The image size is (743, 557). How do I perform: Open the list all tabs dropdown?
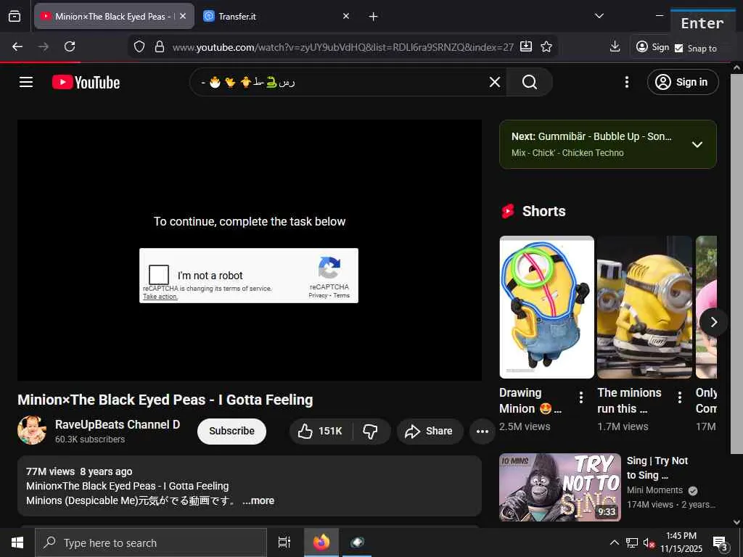[x=599, y=16]
